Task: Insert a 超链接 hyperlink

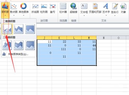Action: [x=74, y=8]
